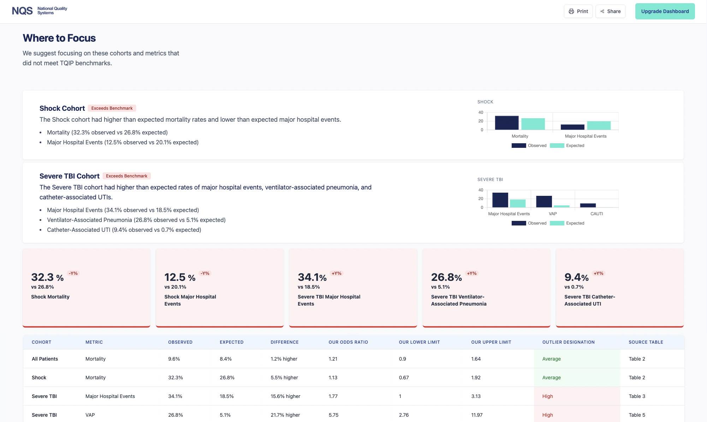Click the Print button label
Image resolution: width=707 pixels, height=422 pixels.
pos(582,11)
